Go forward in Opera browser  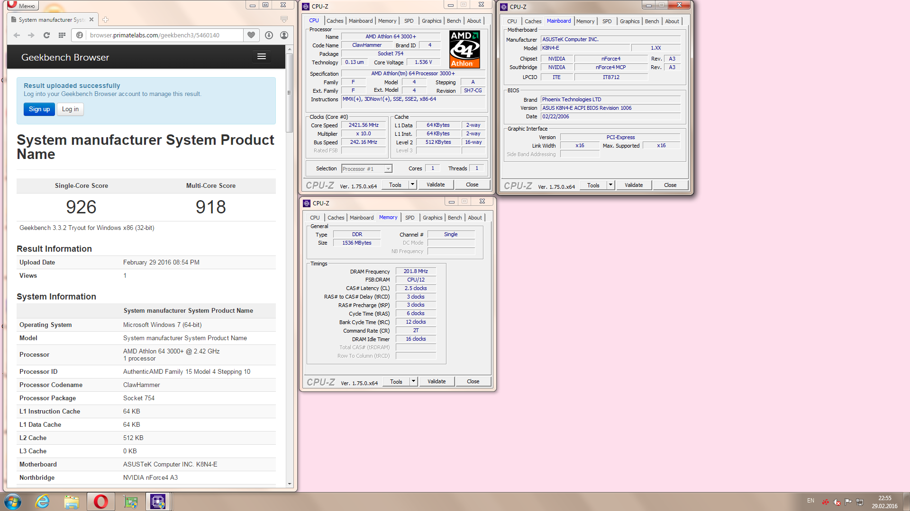(31, 35)
